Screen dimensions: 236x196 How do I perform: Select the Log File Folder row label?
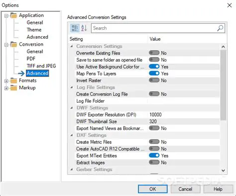(91, 101)
